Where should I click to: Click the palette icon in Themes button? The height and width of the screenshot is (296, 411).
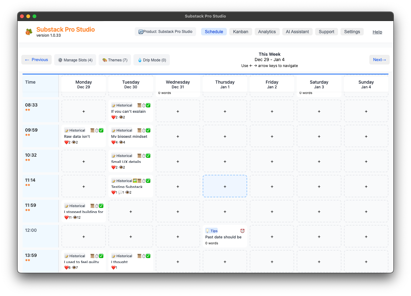point(105,60)
